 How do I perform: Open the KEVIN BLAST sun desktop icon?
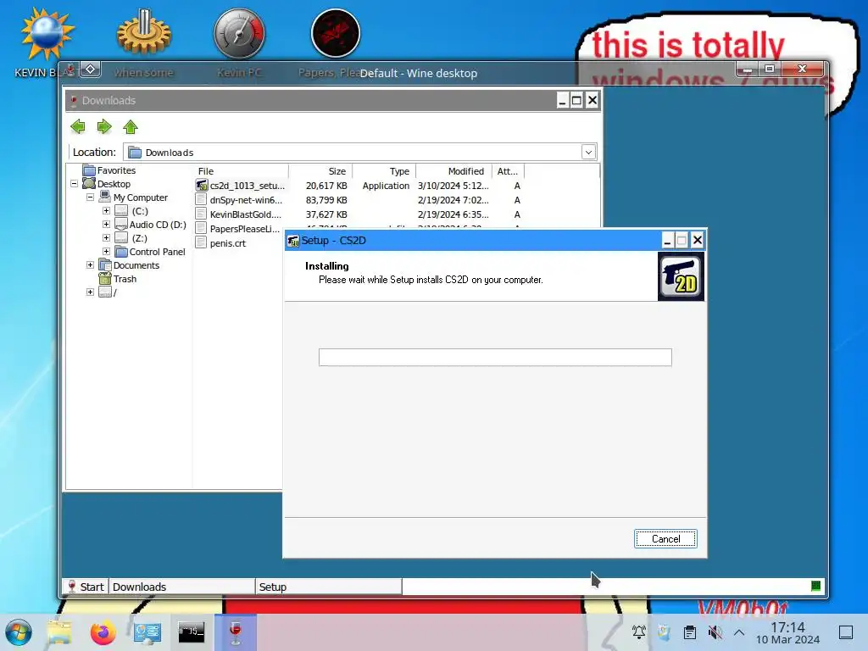[46, 34]
